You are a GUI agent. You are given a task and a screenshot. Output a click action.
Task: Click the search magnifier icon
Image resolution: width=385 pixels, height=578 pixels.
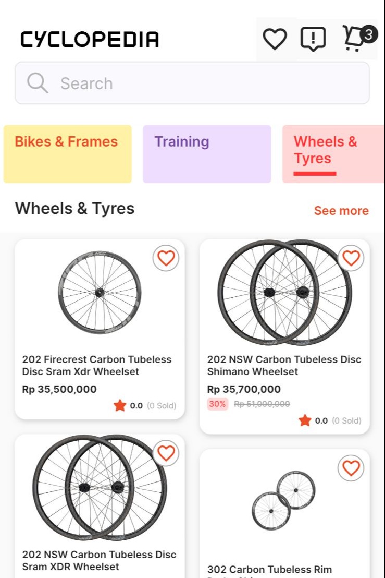38,83
